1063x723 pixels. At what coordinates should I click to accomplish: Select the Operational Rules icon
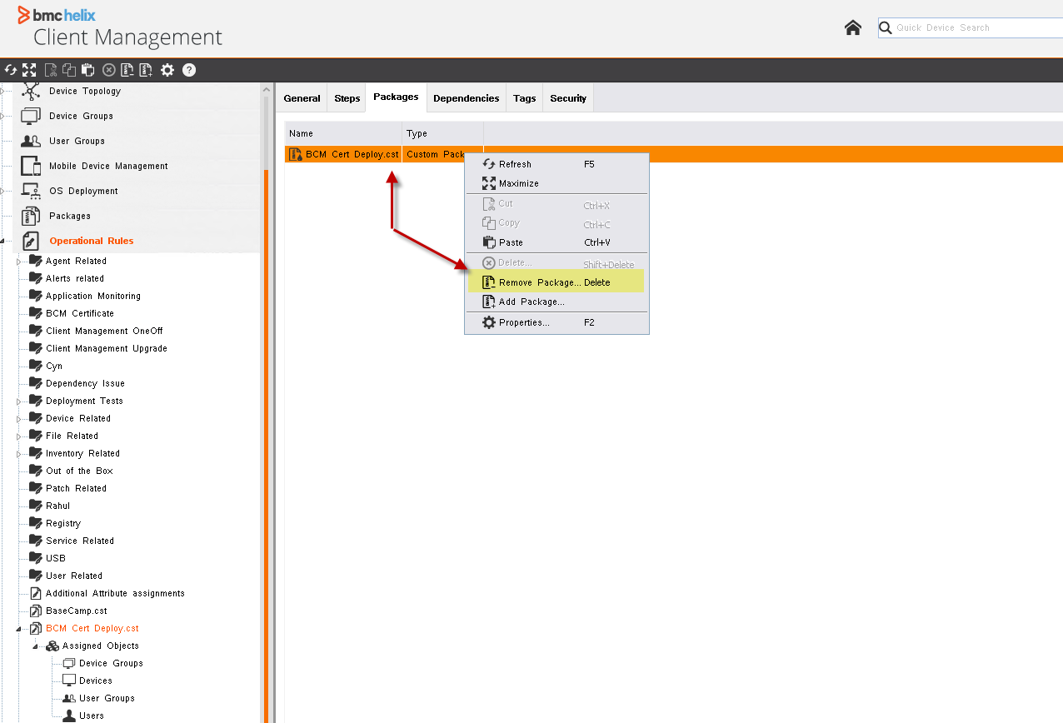click(x=31, y=241)
